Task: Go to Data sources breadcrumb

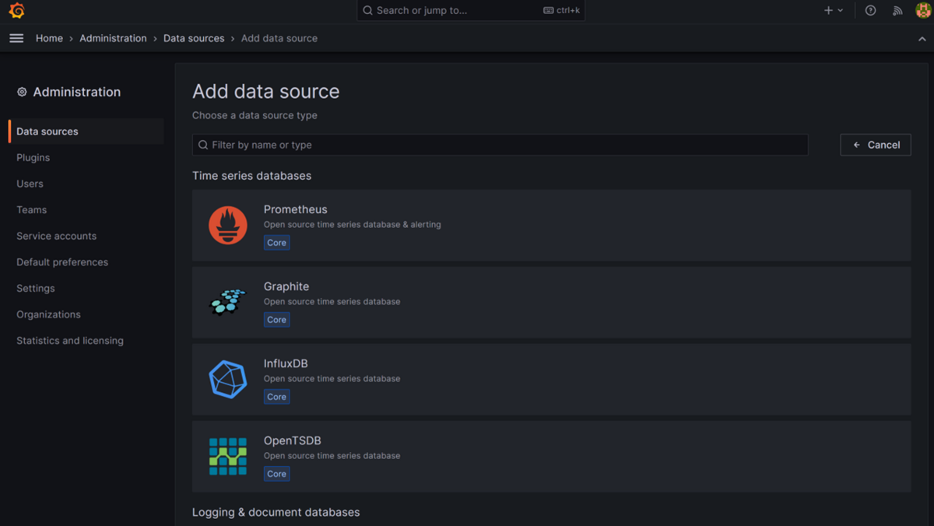Action: tap(194, 38)
